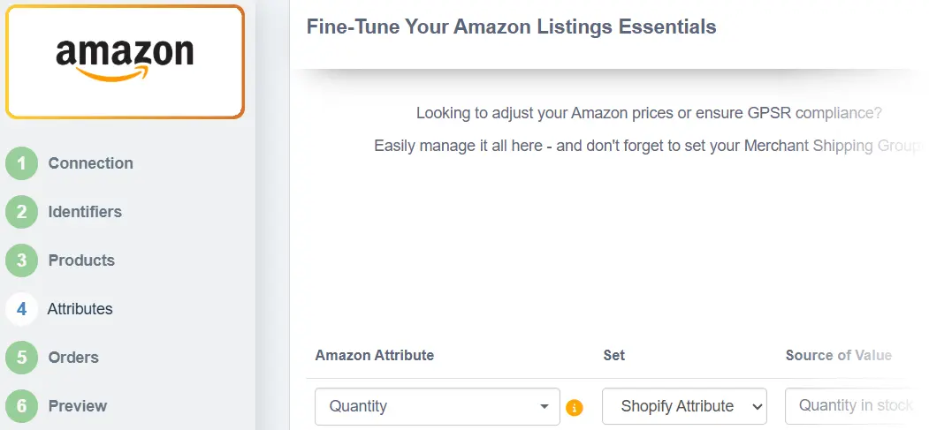Click the step 6 number circle

(22, 406)
